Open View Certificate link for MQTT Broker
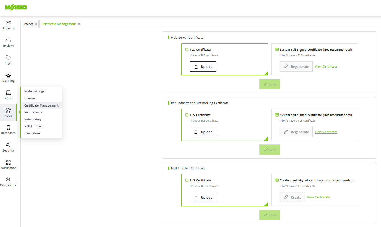The image size is (381, 227). click(318, 197)
